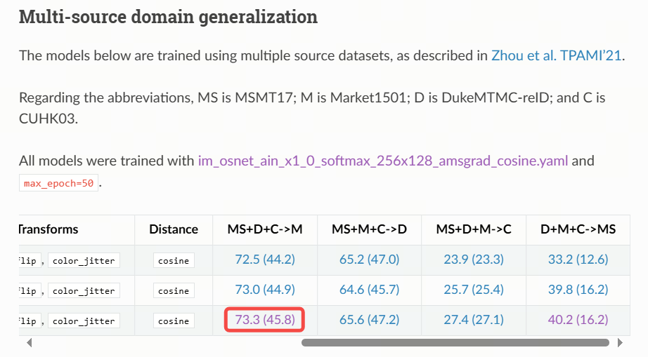Select the 33.2 (12.6) result link
This screenshot has height=357, width=648.
(x=578, y=260)
